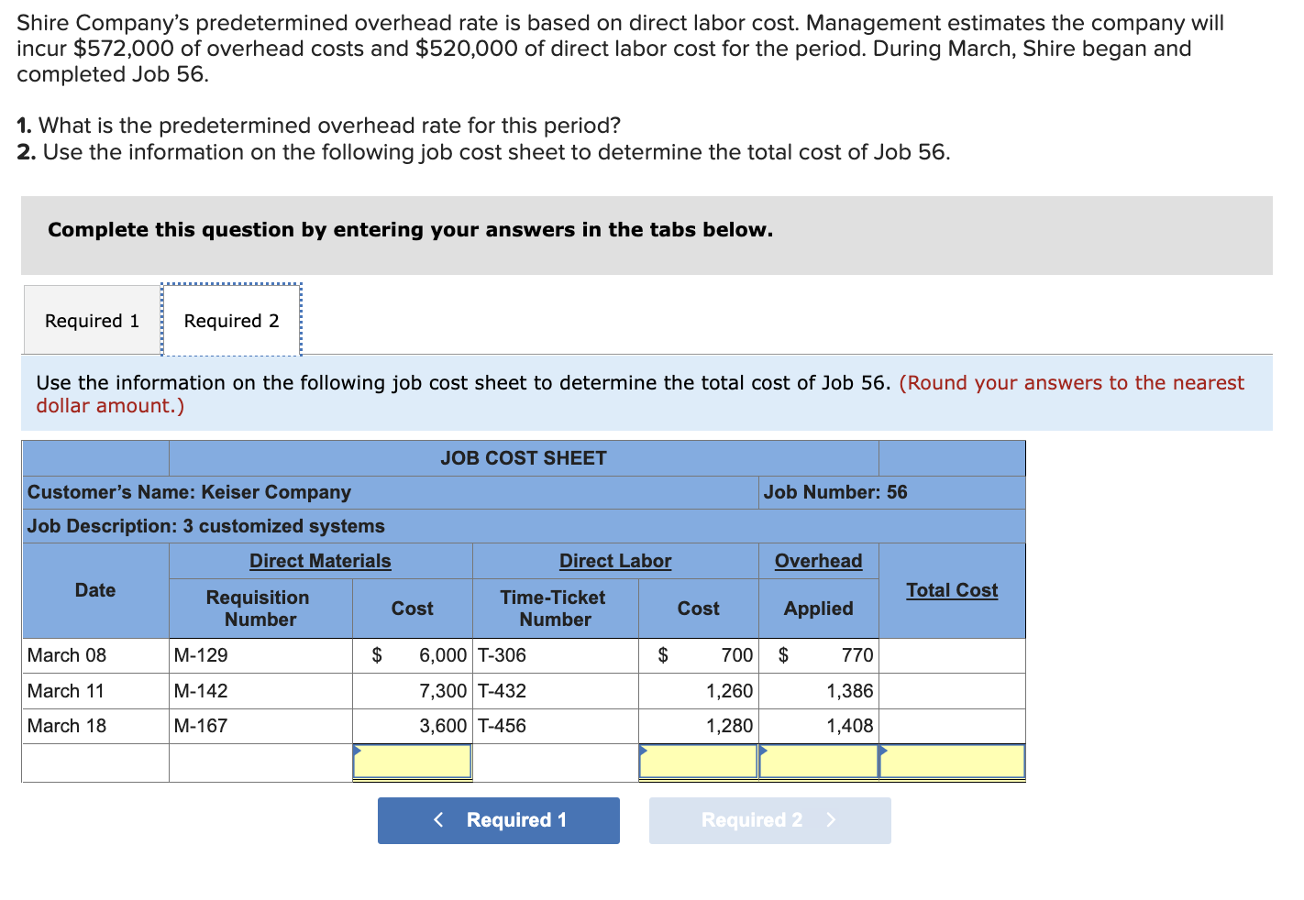This screenshot has width=1304, height=900.
Task: Click the 1,260 labor cost cell
Action: (699, 691)
